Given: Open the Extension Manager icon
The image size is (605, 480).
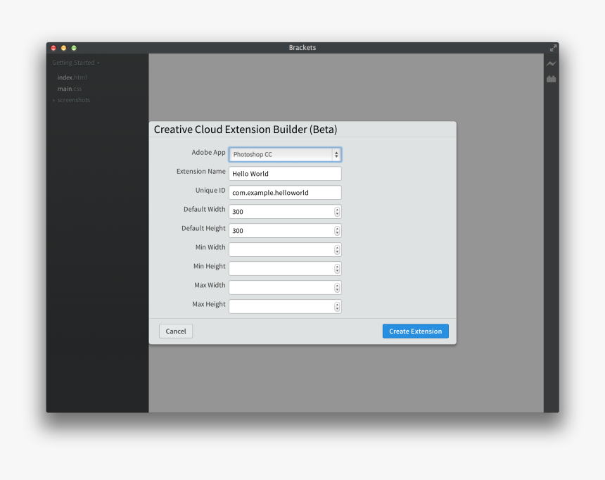Looking at the screenshot, I should [x=551, y=78].
